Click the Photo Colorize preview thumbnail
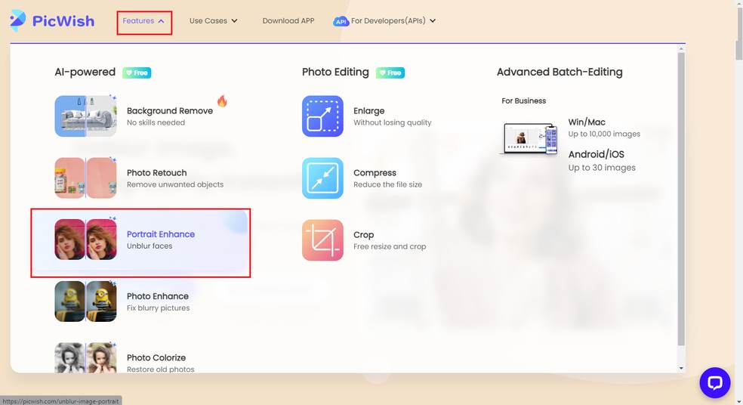 [x=85, y=359]
